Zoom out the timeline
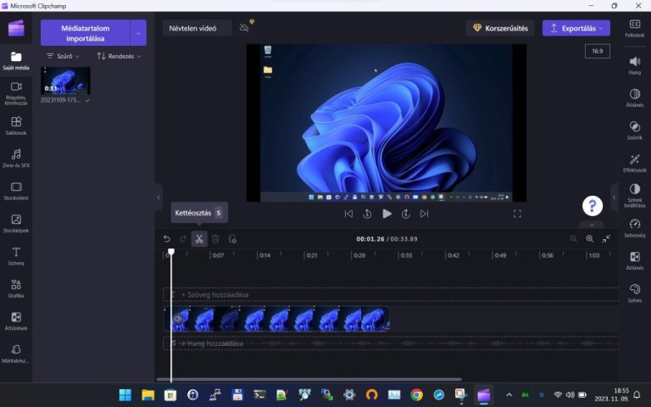 click(x=573, y=239)
